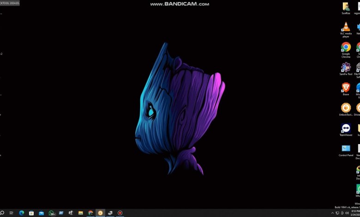Viewport: 360px width, 217px height.
Task: Select the UnlockTool desktop shortcut
Action: pyautogui.click(x=346, y=109)
